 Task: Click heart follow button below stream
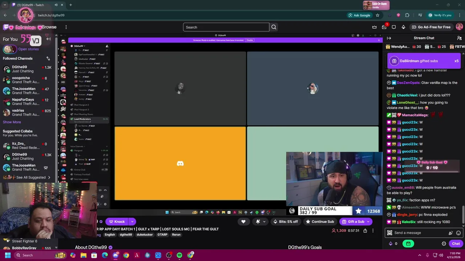[x=243, y=221]
